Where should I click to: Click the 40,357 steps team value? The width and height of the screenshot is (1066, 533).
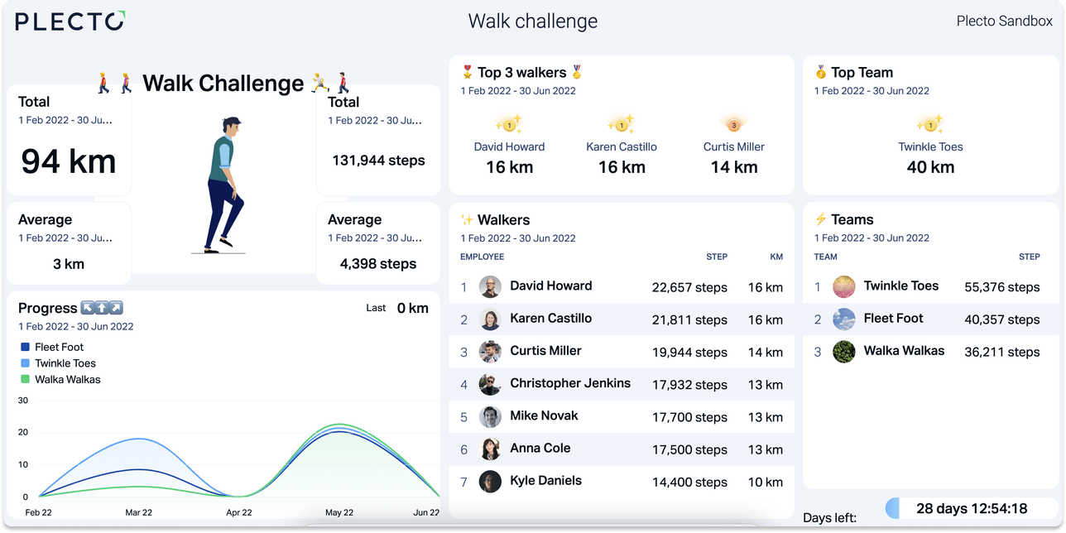1002,319
